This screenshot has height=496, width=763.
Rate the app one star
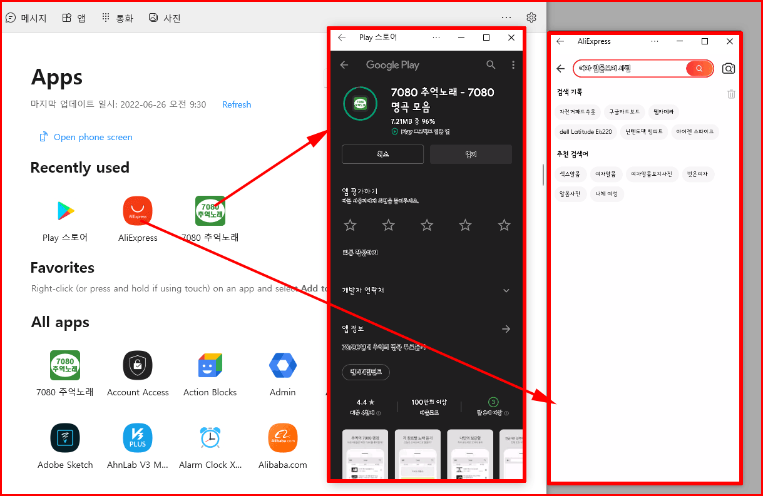click(x=351, y=225)
